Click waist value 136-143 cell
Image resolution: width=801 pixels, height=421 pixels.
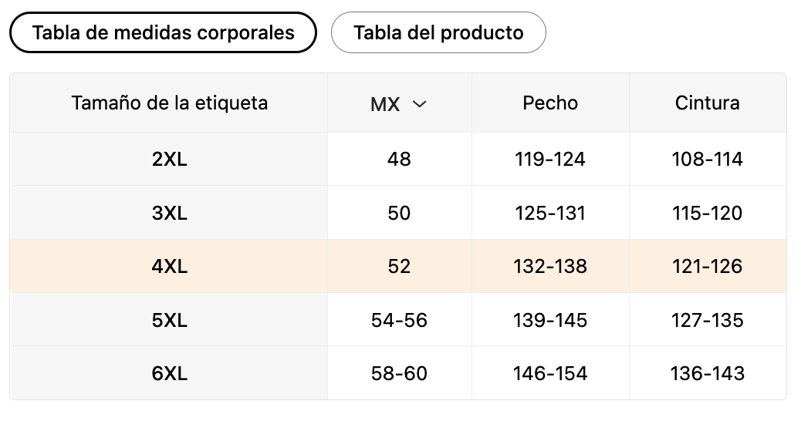coord(708,373)
